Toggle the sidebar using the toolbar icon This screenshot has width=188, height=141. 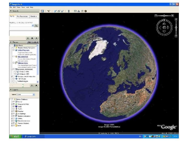click(x=43, y=11)
